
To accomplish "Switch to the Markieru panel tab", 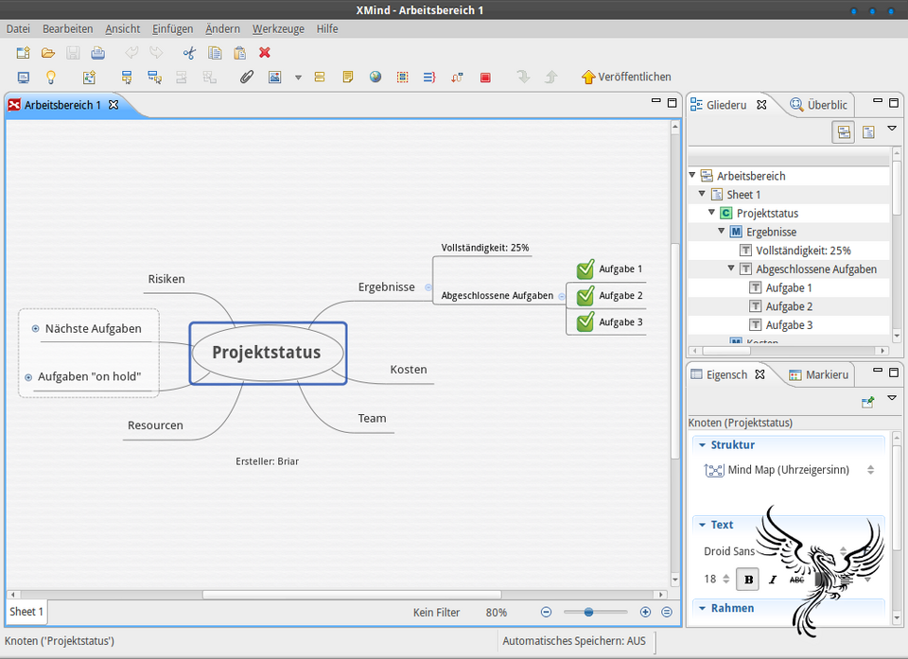I will [825, 374].
